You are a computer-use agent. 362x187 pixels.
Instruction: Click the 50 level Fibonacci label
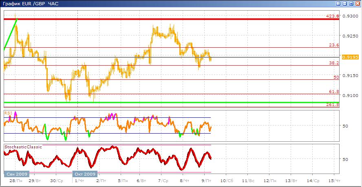336,77
